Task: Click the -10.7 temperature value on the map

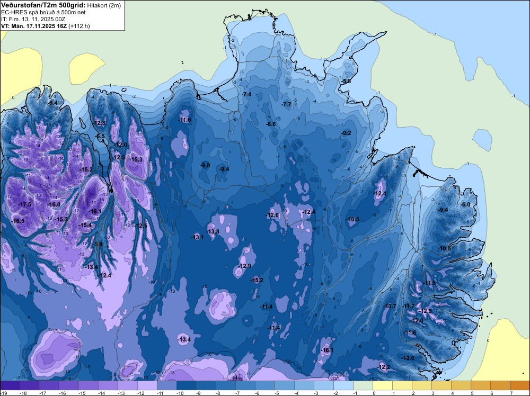Action: 390,306
